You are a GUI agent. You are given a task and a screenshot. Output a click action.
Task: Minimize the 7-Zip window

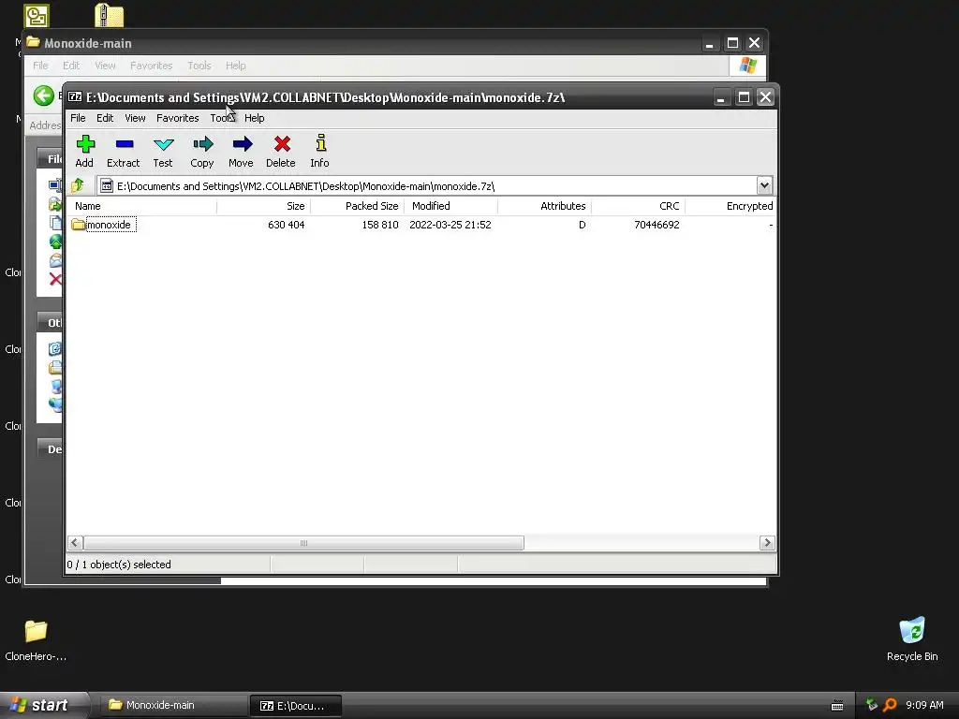pos(721,97)
